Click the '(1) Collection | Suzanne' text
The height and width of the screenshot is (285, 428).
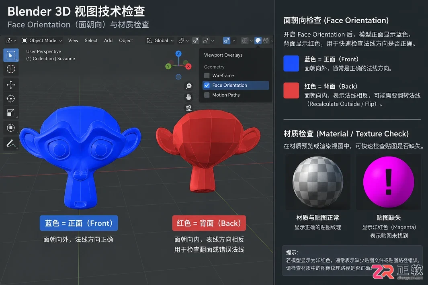(x=51, y=59)
